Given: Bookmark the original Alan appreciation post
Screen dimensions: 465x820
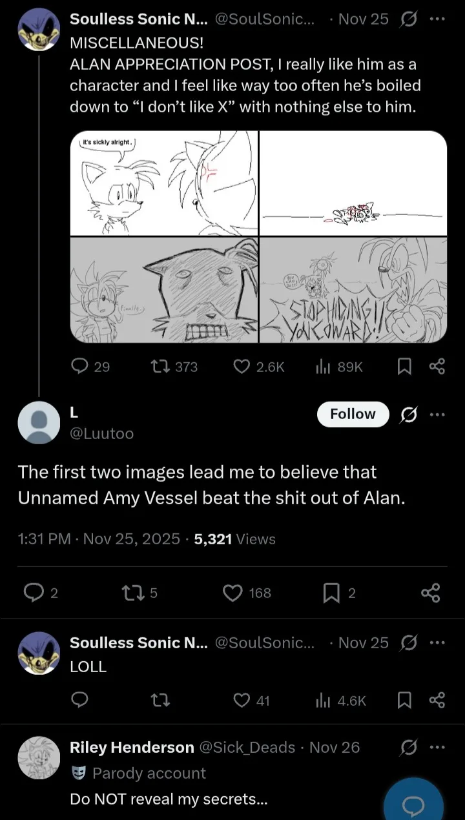Looking at the screenshot, I should [x=404, y=367].
